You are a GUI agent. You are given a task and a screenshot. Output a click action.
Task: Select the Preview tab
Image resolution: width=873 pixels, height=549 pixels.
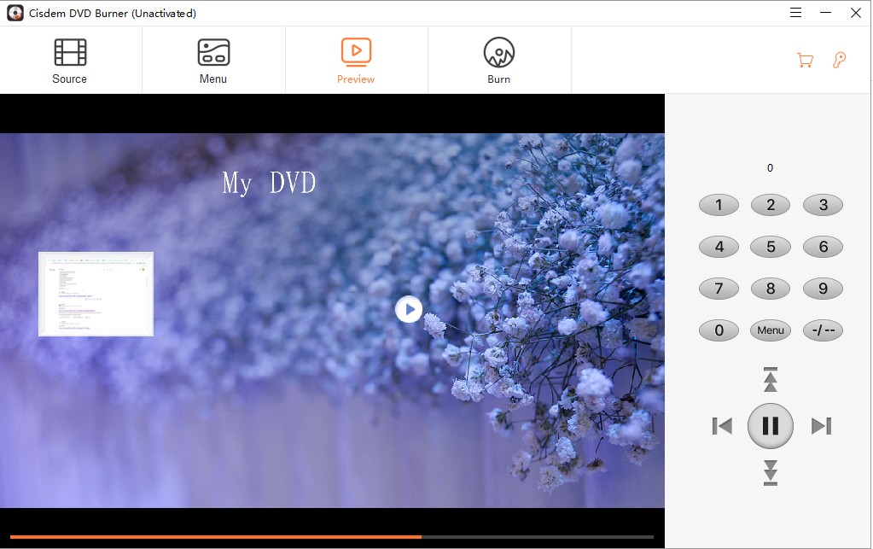tap(356, 61)
